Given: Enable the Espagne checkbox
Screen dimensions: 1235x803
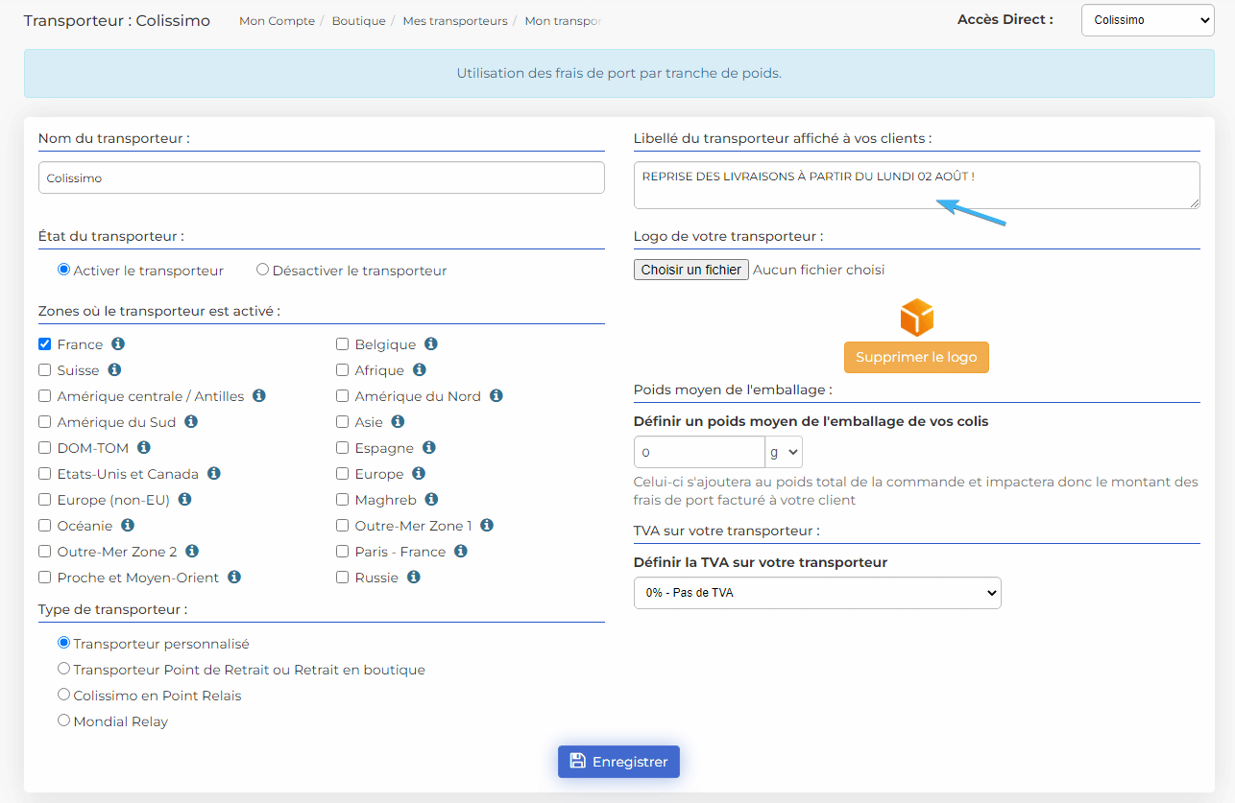Looking at the screenshot, I should (343, 447).
